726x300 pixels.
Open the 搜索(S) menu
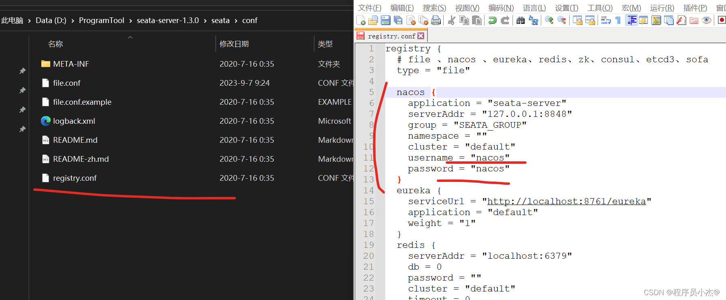(434, 8)
